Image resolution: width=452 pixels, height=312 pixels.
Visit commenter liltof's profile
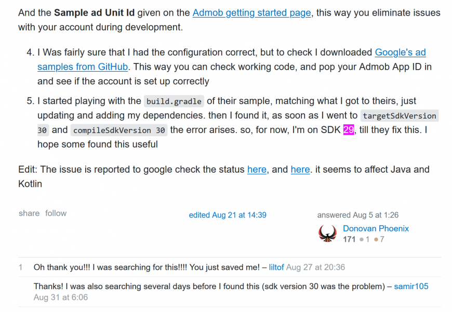click(x=276, y=267)
